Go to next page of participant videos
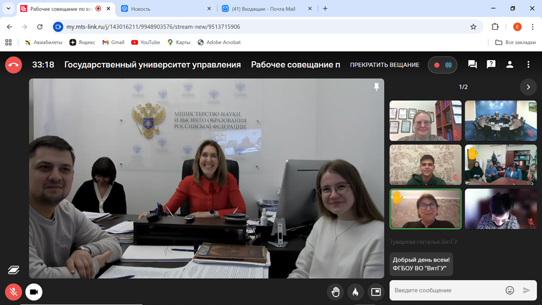 click(528, 87)
